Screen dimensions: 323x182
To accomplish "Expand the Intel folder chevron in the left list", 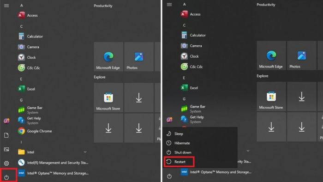I will point(85,152).
